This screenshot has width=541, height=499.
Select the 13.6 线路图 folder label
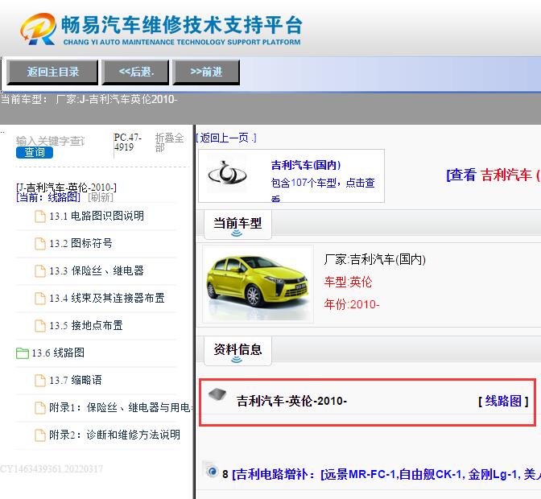click(x=58, y=353)
